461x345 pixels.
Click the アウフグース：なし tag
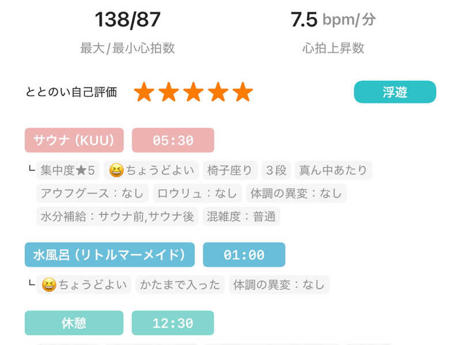(92, 193)
